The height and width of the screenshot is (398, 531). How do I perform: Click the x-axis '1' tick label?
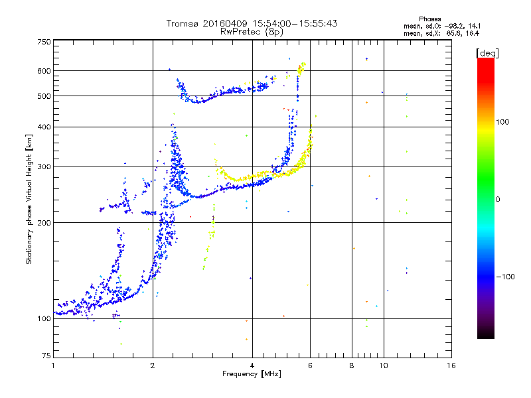53,365
